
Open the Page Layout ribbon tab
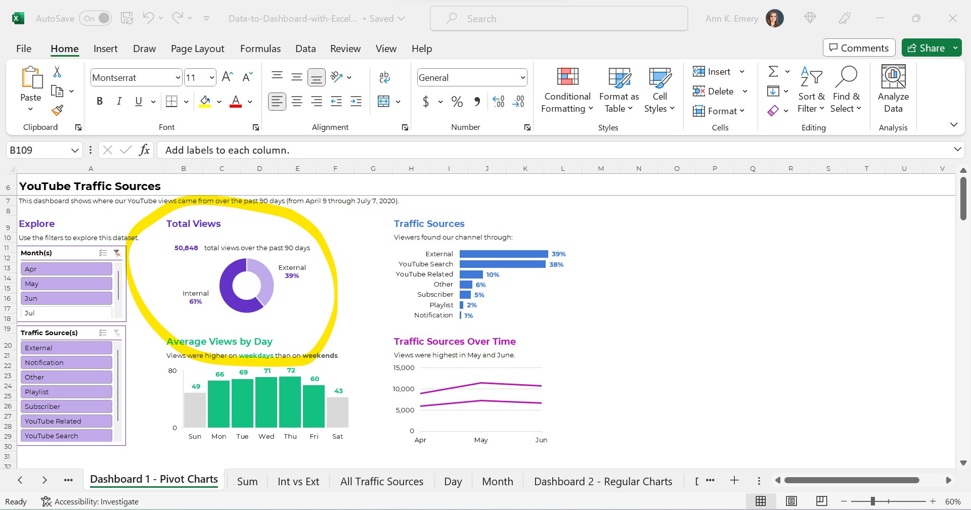[x=197, y=49]
